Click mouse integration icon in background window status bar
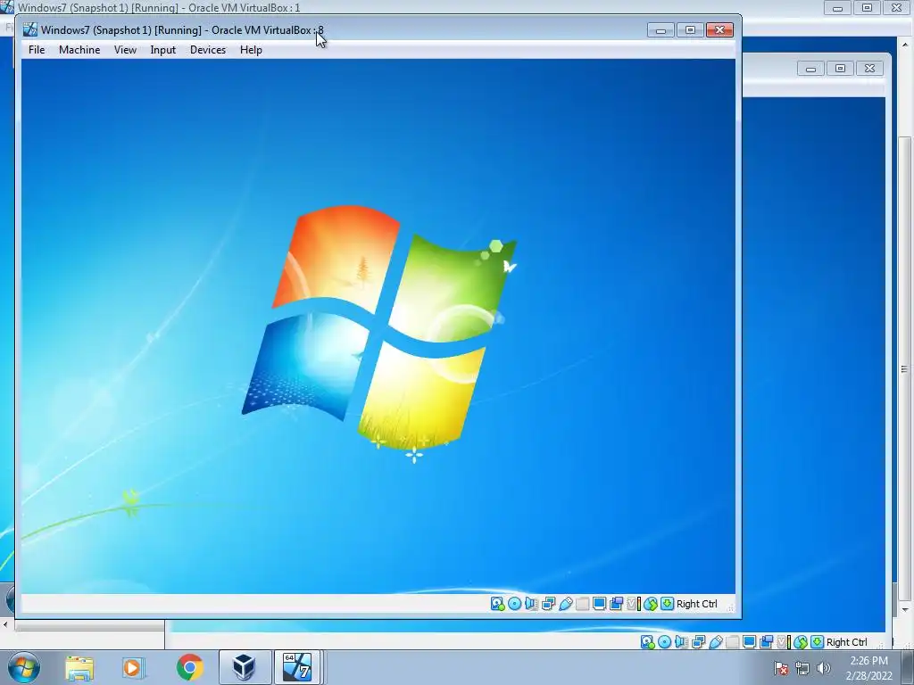Image resolution: width=914 pixels, height=685 pixels. coord(800,642)
